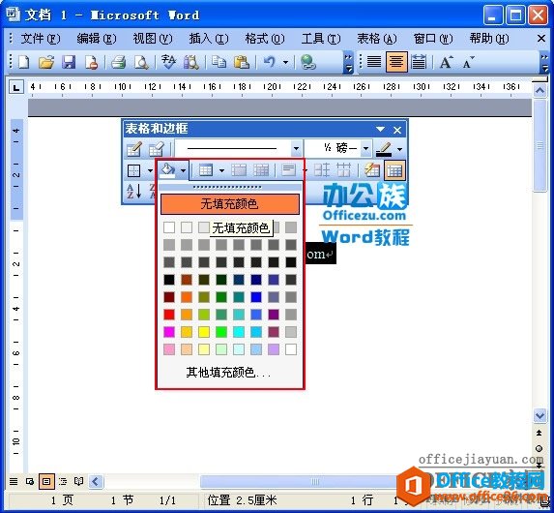Open a file with the folder icon
Screen dimensions: 554x513
pos(46,62)
